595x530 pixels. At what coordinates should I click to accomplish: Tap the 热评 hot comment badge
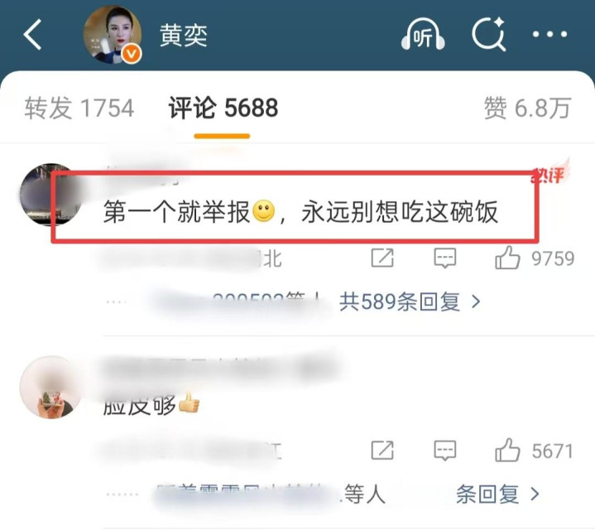point(549,174)
